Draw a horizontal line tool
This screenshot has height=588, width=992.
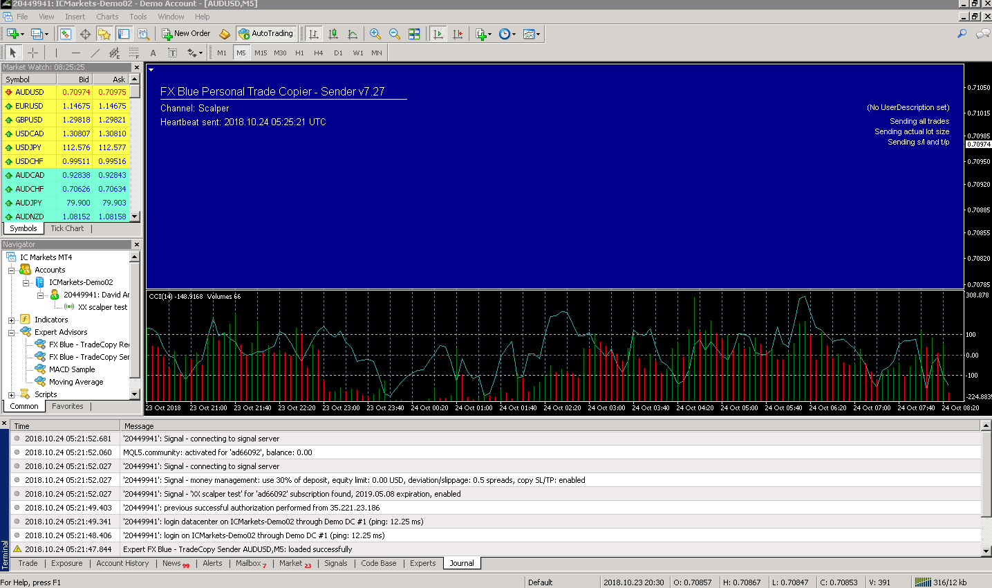pos(75,53)
